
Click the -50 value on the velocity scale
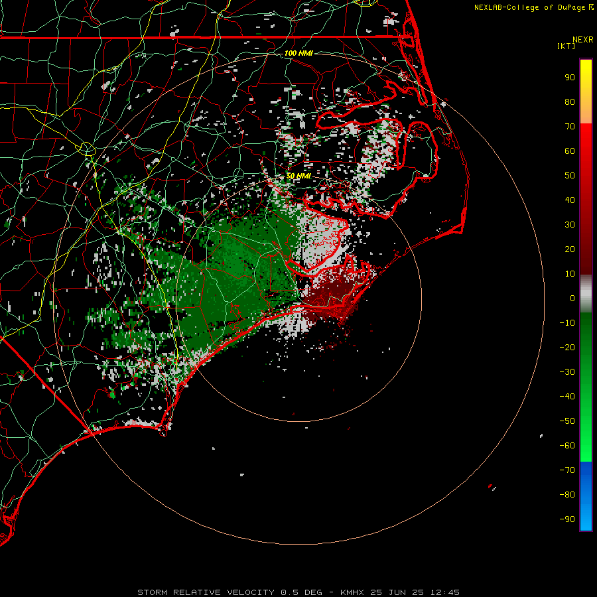(567, 421)
